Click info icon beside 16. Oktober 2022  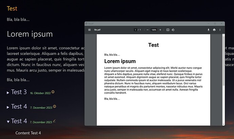tap(53, 92)
